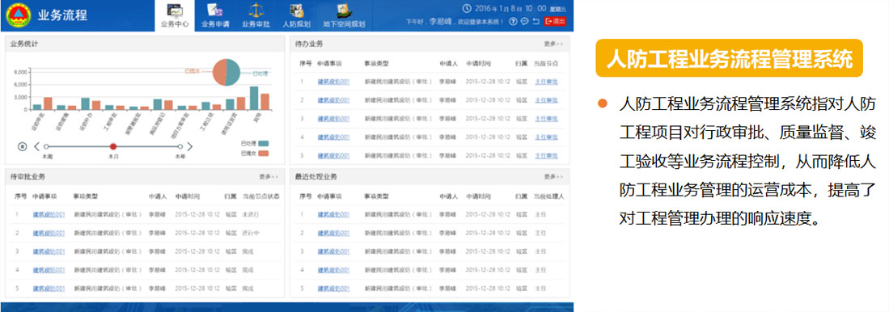
Task: Open the 业务审批 tab
Action: (x=256, y=15)
